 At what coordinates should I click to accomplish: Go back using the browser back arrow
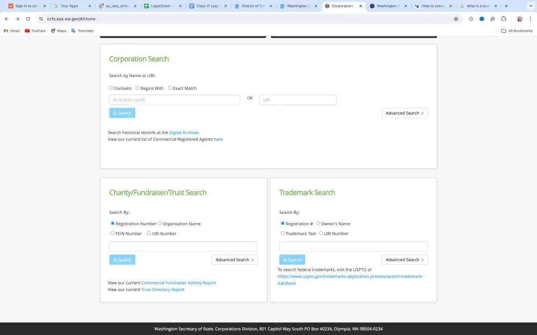pyautogui.click(x=6, y=19)
